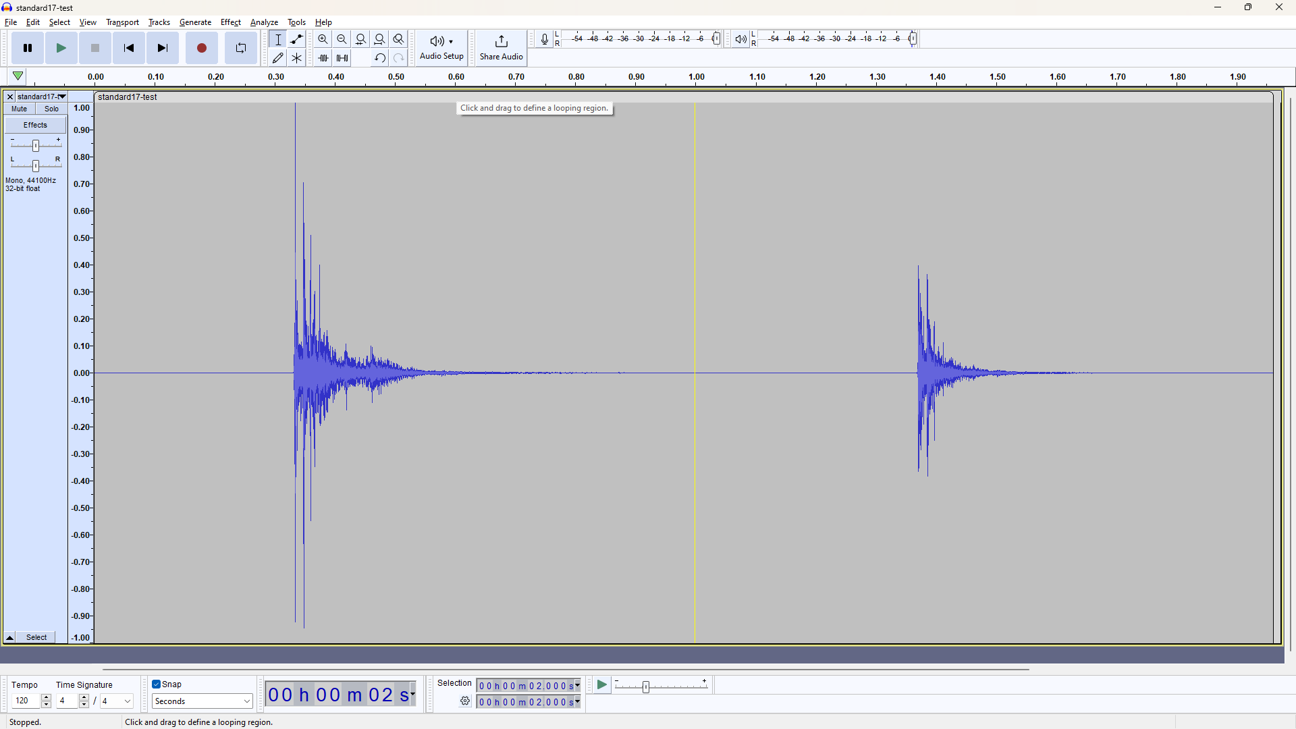This screenshot has height=729, width=1296.
Task: Mute the standard17-test track
Action: click(20, 109)
